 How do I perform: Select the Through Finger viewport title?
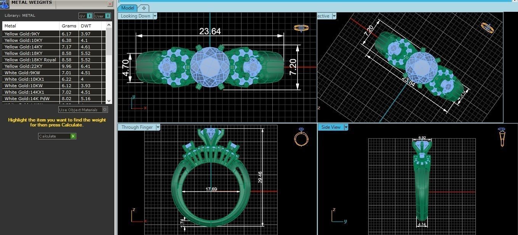pos(137,127)
